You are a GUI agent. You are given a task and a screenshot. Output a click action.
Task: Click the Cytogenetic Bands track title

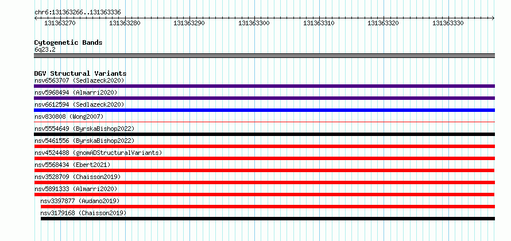tap(68, 42)
